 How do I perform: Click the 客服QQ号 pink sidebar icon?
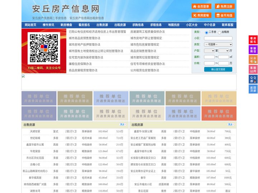253,69
